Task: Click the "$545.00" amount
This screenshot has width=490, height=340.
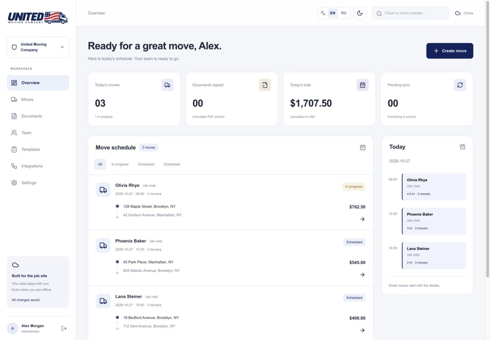Action: pos(357,262)
